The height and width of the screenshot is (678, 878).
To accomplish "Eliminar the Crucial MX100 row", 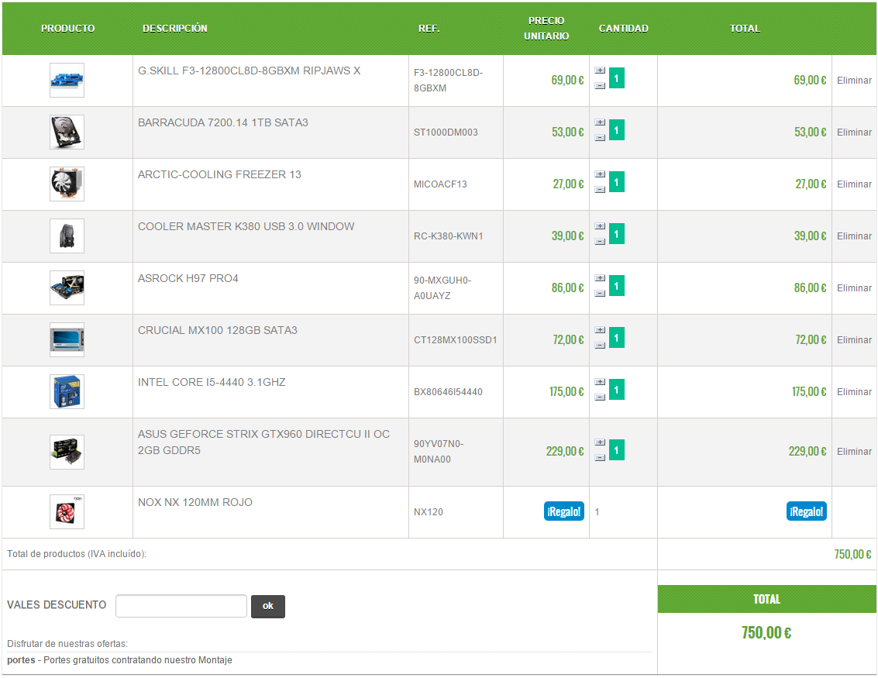I will click(x=854, y=340).
